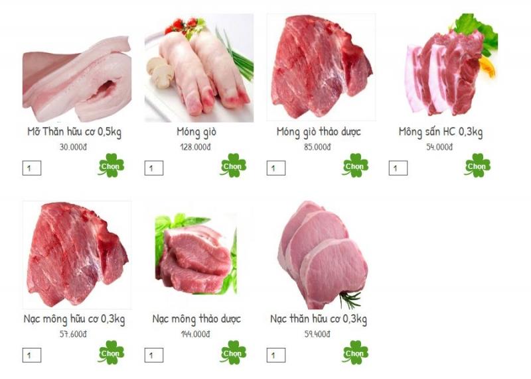Click the pork fat product image
The height and width of the screenshot is (379, 531).
pyautogui.click(x=77, y=79)
